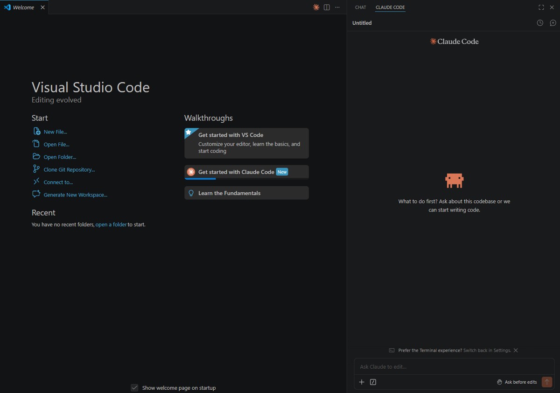This screenshot has width=560, height=393.
Task: Click the Claude Code logo heading
Action: click(454, 41)
